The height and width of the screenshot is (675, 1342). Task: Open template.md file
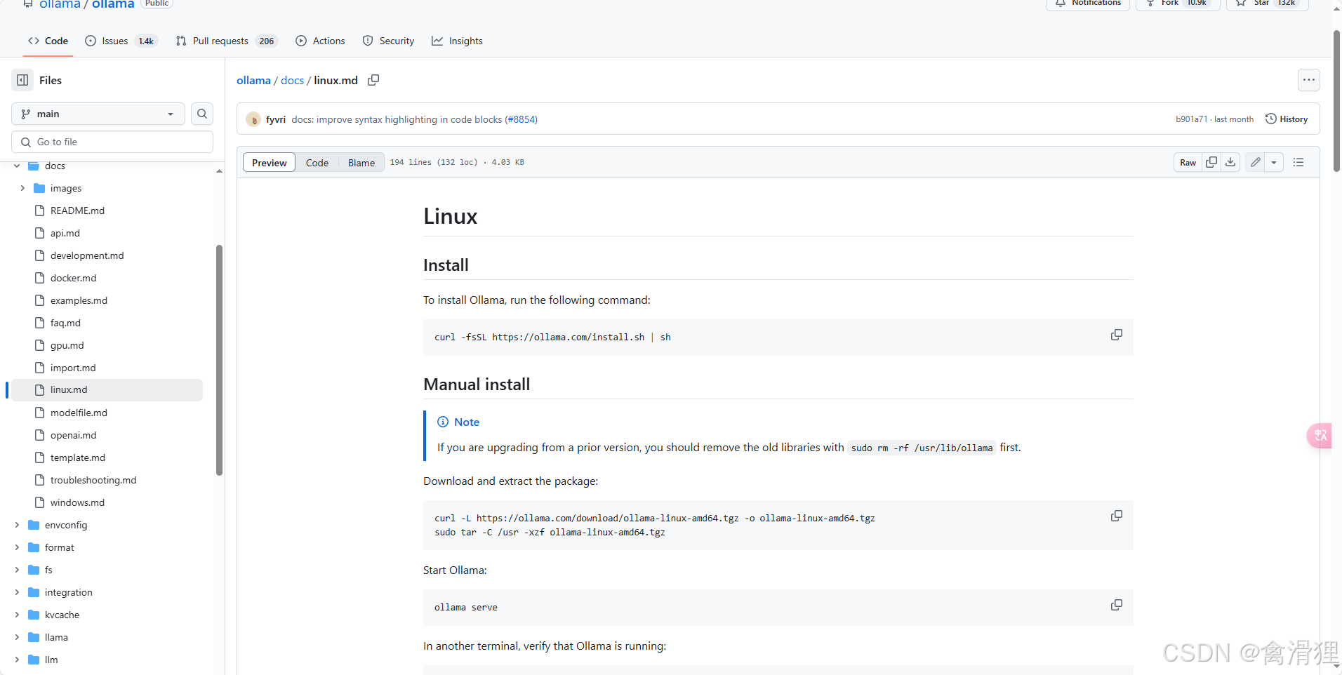click(77, 457)
